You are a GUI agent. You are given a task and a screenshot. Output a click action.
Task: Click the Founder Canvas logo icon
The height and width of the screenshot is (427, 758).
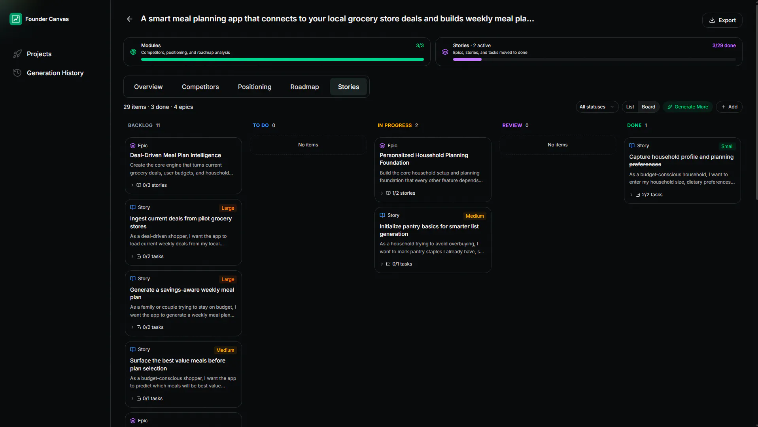click(16, 19)
